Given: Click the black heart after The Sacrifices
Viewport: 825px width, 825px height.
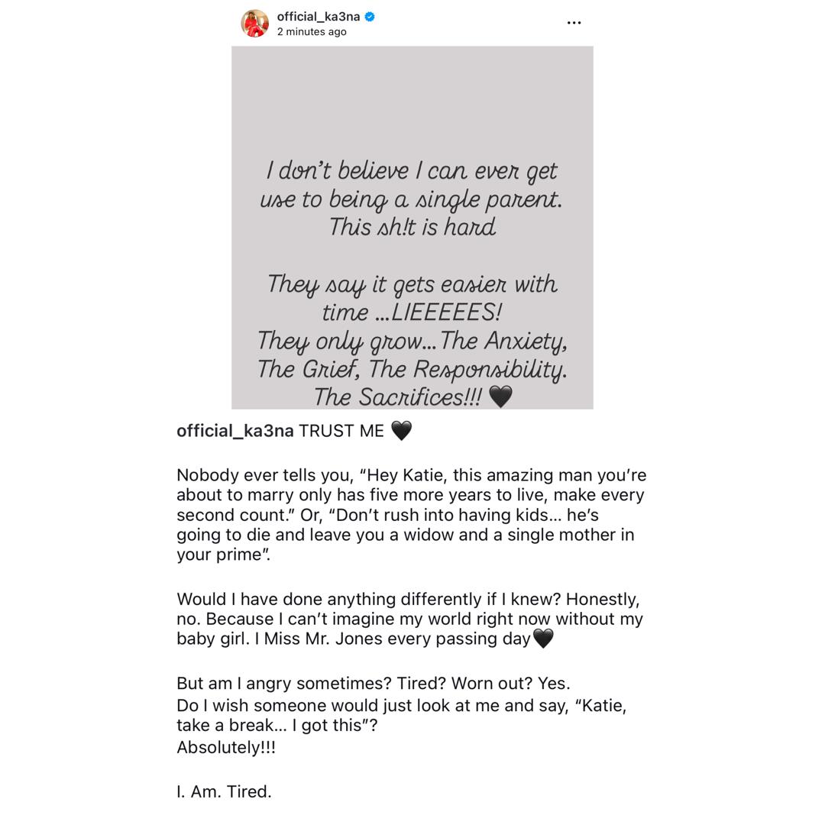Looking at the screenshot, I should (500, 396).
